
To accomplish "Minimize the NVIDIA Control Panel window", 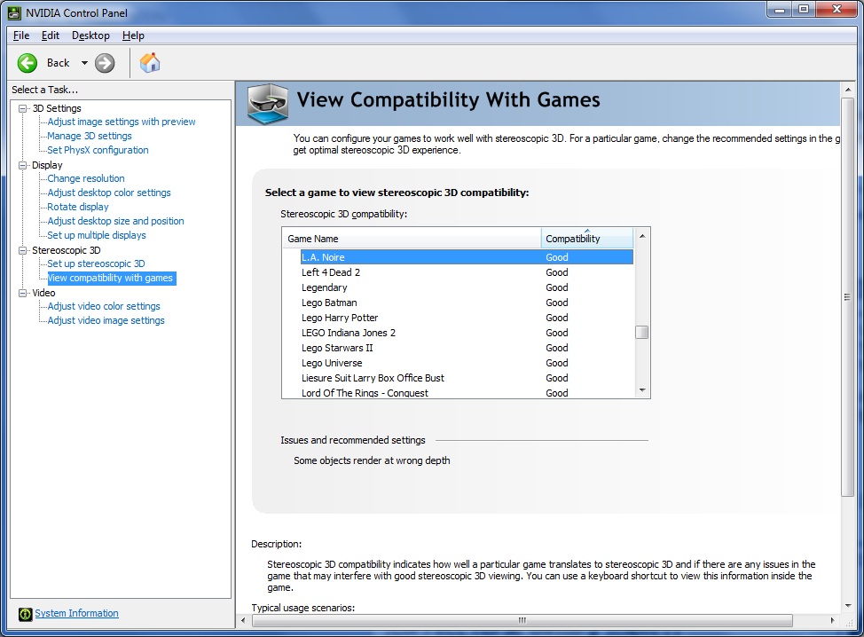I will click(x=779, y=10).
